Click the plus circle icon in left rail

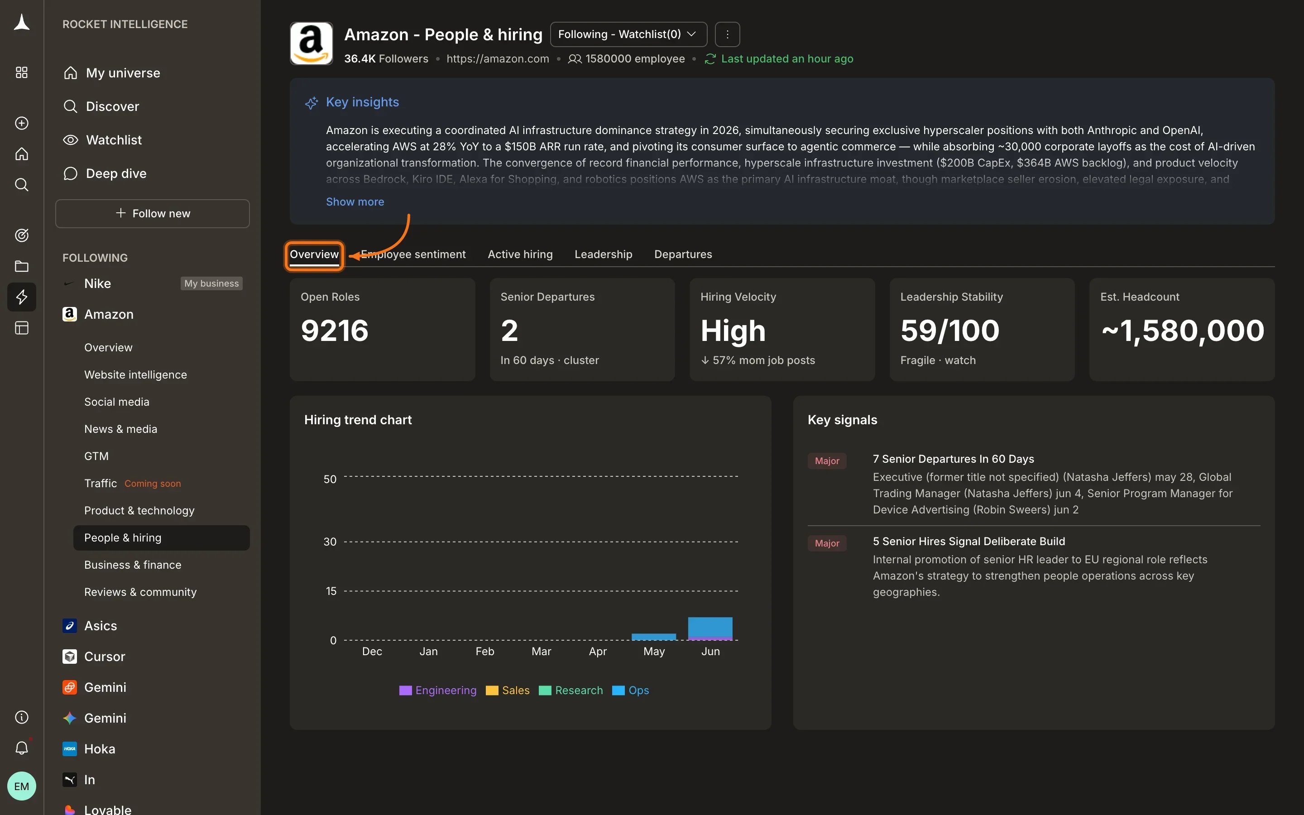[22, 123]
